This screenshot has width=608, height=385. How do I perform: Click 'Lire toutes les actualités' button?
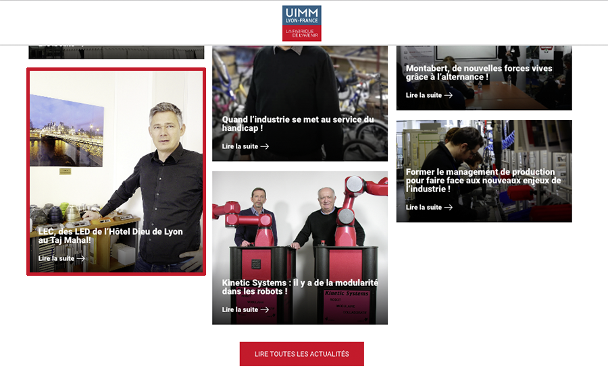click(x=302, y=354)
